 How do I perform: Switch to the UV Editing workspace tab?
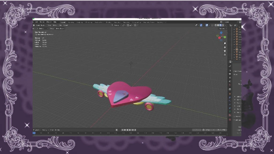89,22
